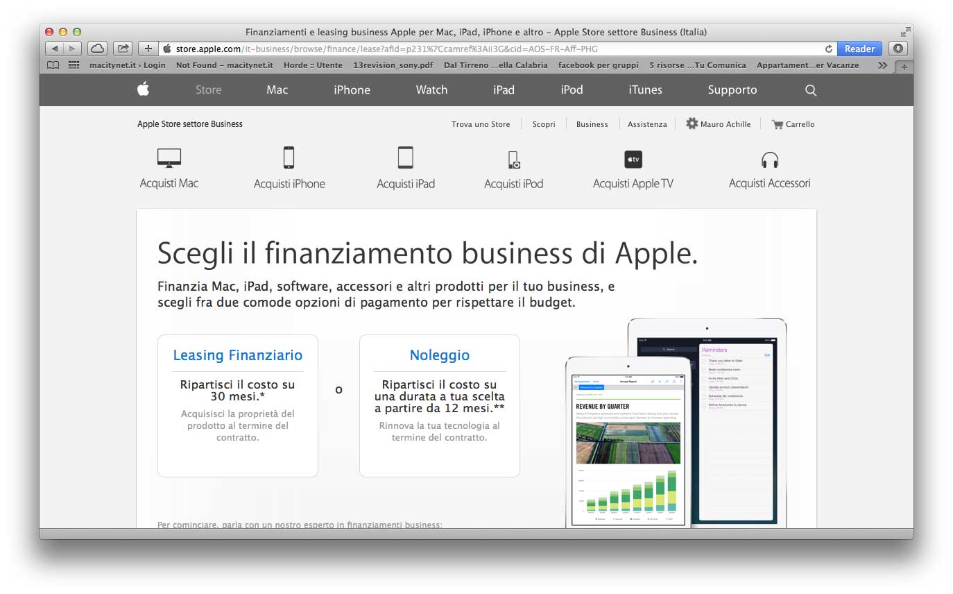Click the Apple logo in the site navigation
953x594 pixels.
coord(144,89)
